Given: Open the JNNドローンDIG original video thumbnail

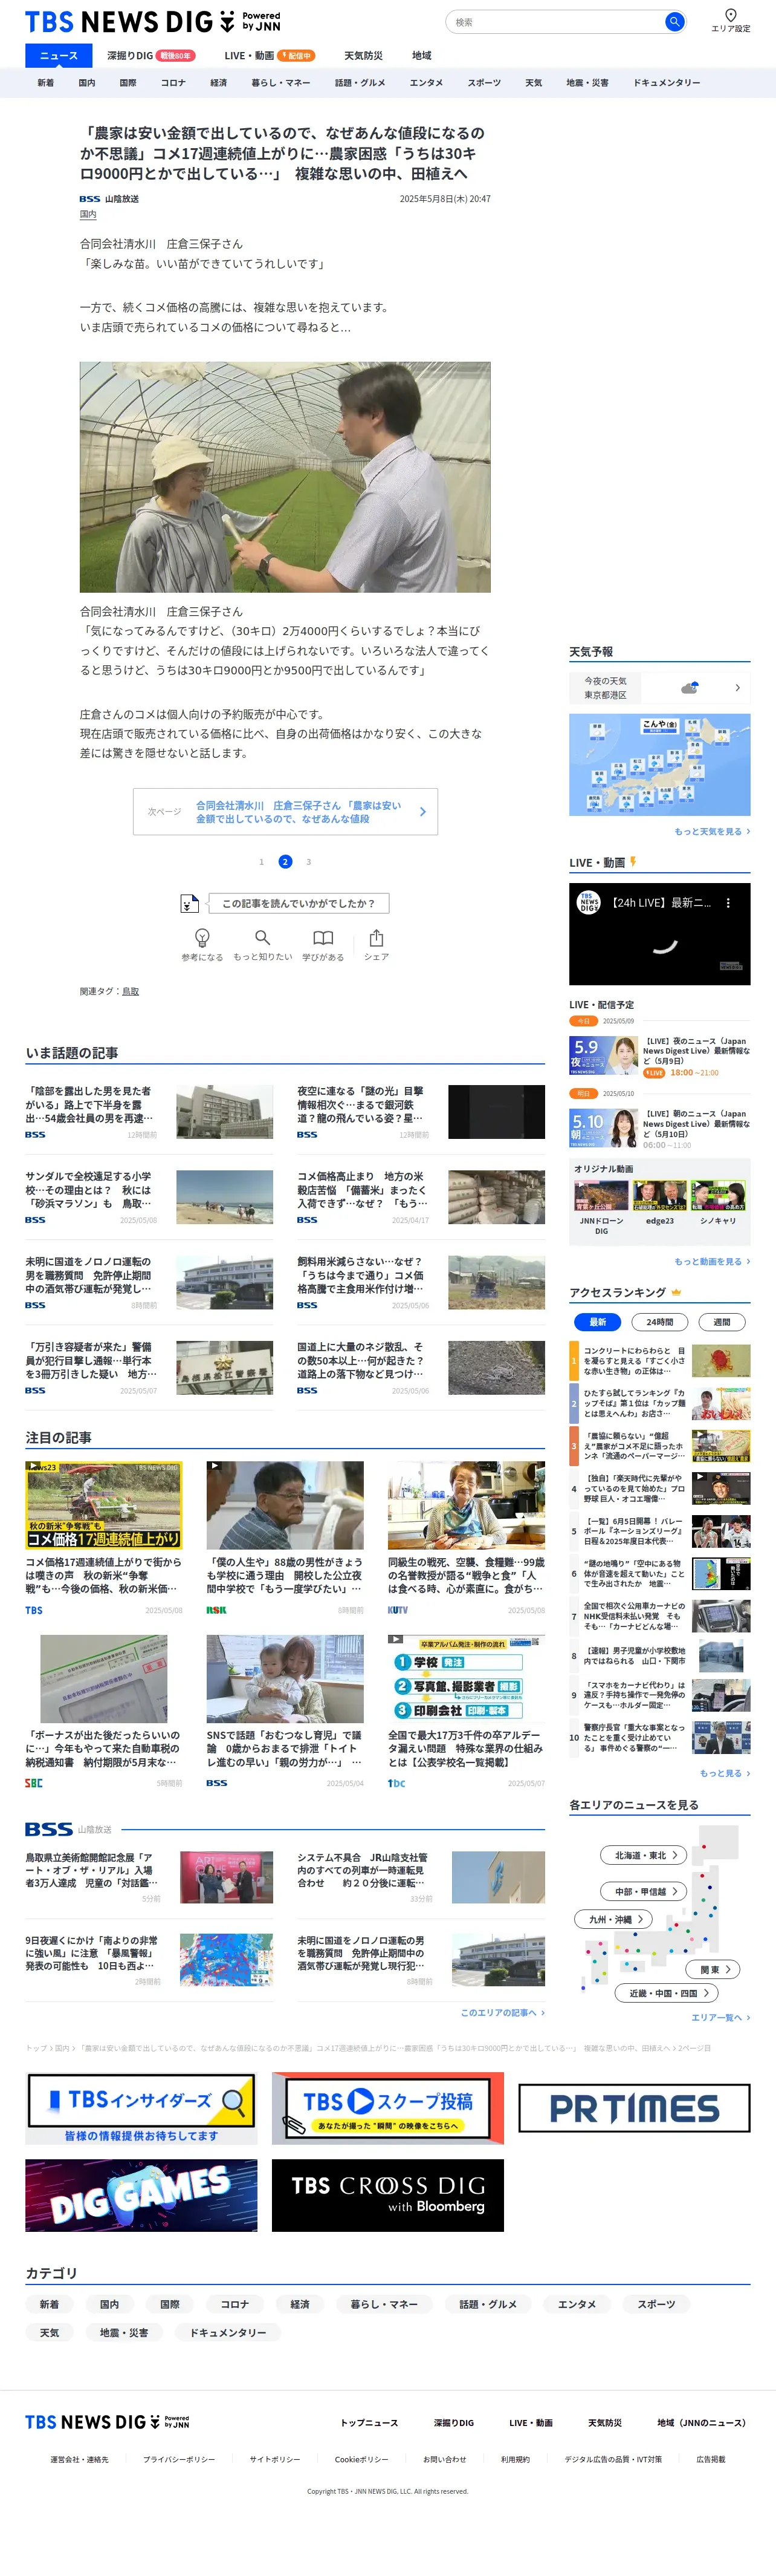Looking at the screenshot, I should coord(601,1196).
